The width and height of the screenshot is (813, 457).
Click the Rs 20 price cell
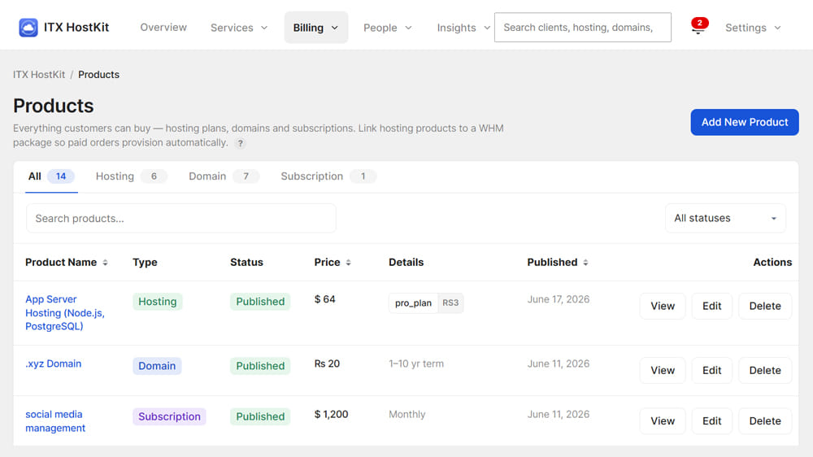pos(327,363)
